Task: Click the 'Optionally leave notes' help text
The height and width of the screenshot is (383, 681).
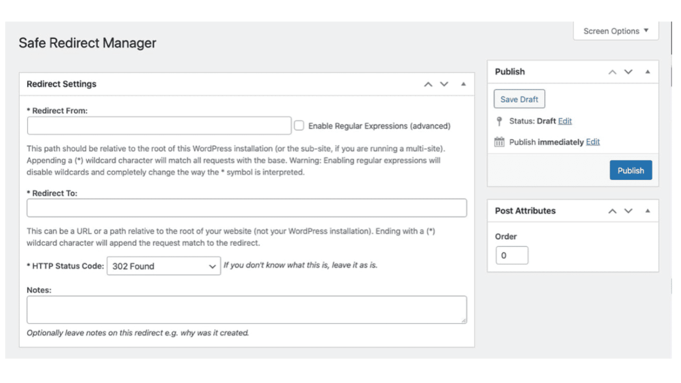Action: [x=138, y=333]
